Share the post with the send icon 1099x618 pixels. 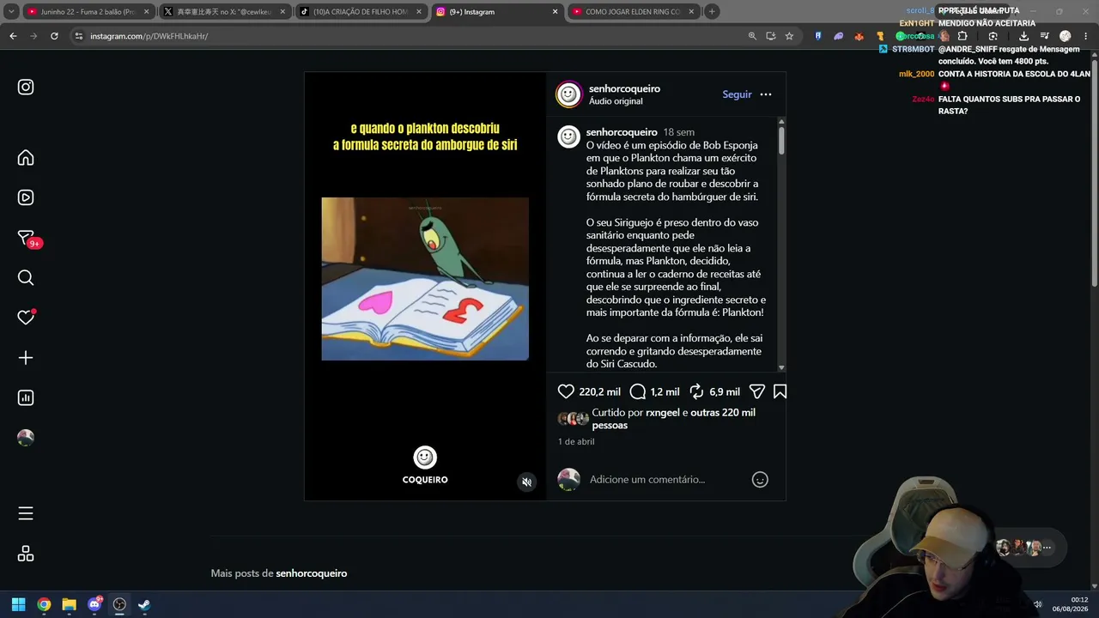pyautogui.click(x=756, y=391)
